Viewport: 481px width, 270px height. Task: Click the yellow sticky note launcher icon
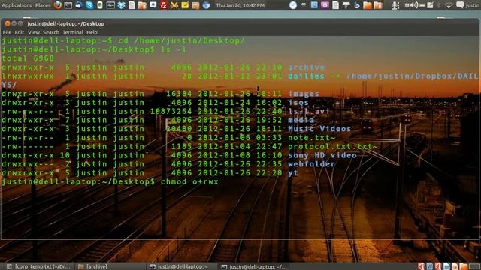[x=185, y=5]
